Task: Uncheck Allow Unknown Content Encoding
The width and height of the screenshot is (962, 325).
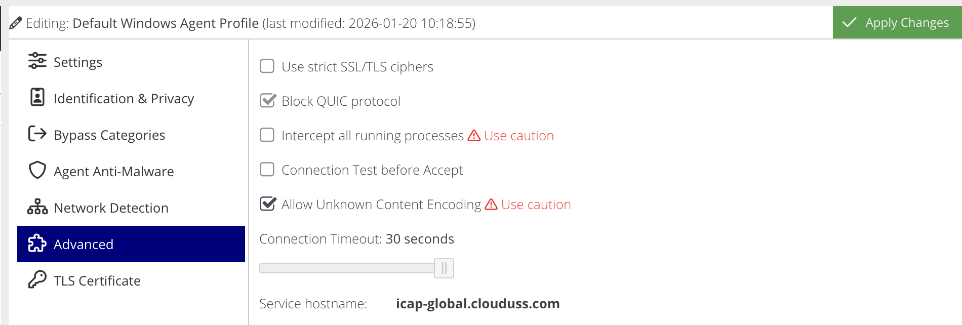Action: tap(267, 204)
